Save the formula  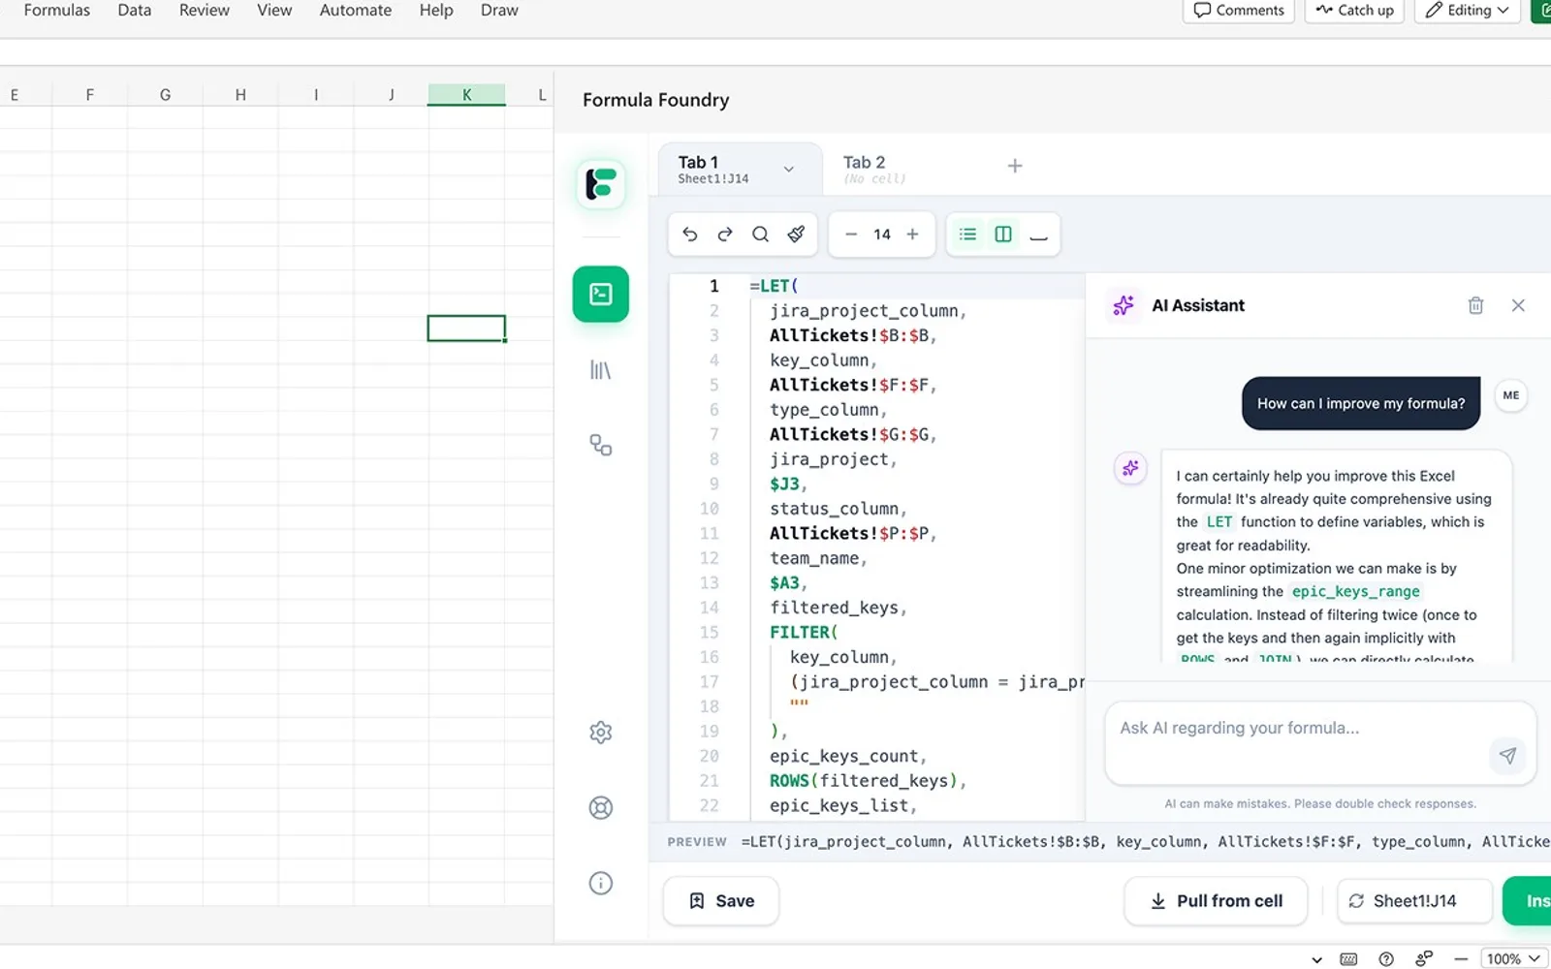[x=721, y=901]
